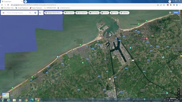Image resolution: width=182 pixels, height=102 pixels.
Task: Click the teal museum marker east of port
Action: [x=130, y=48]
